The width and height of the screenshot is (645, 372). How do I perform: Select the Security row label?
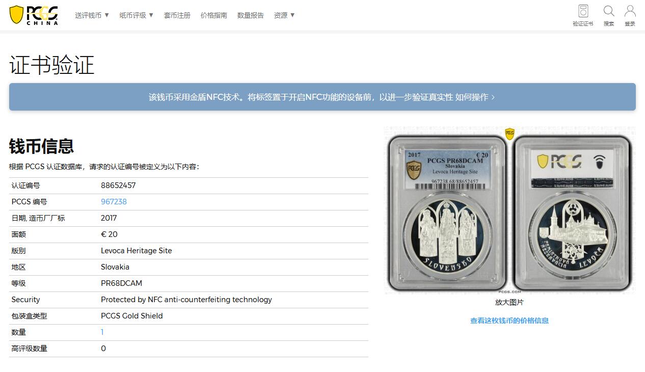click(25, 300)
